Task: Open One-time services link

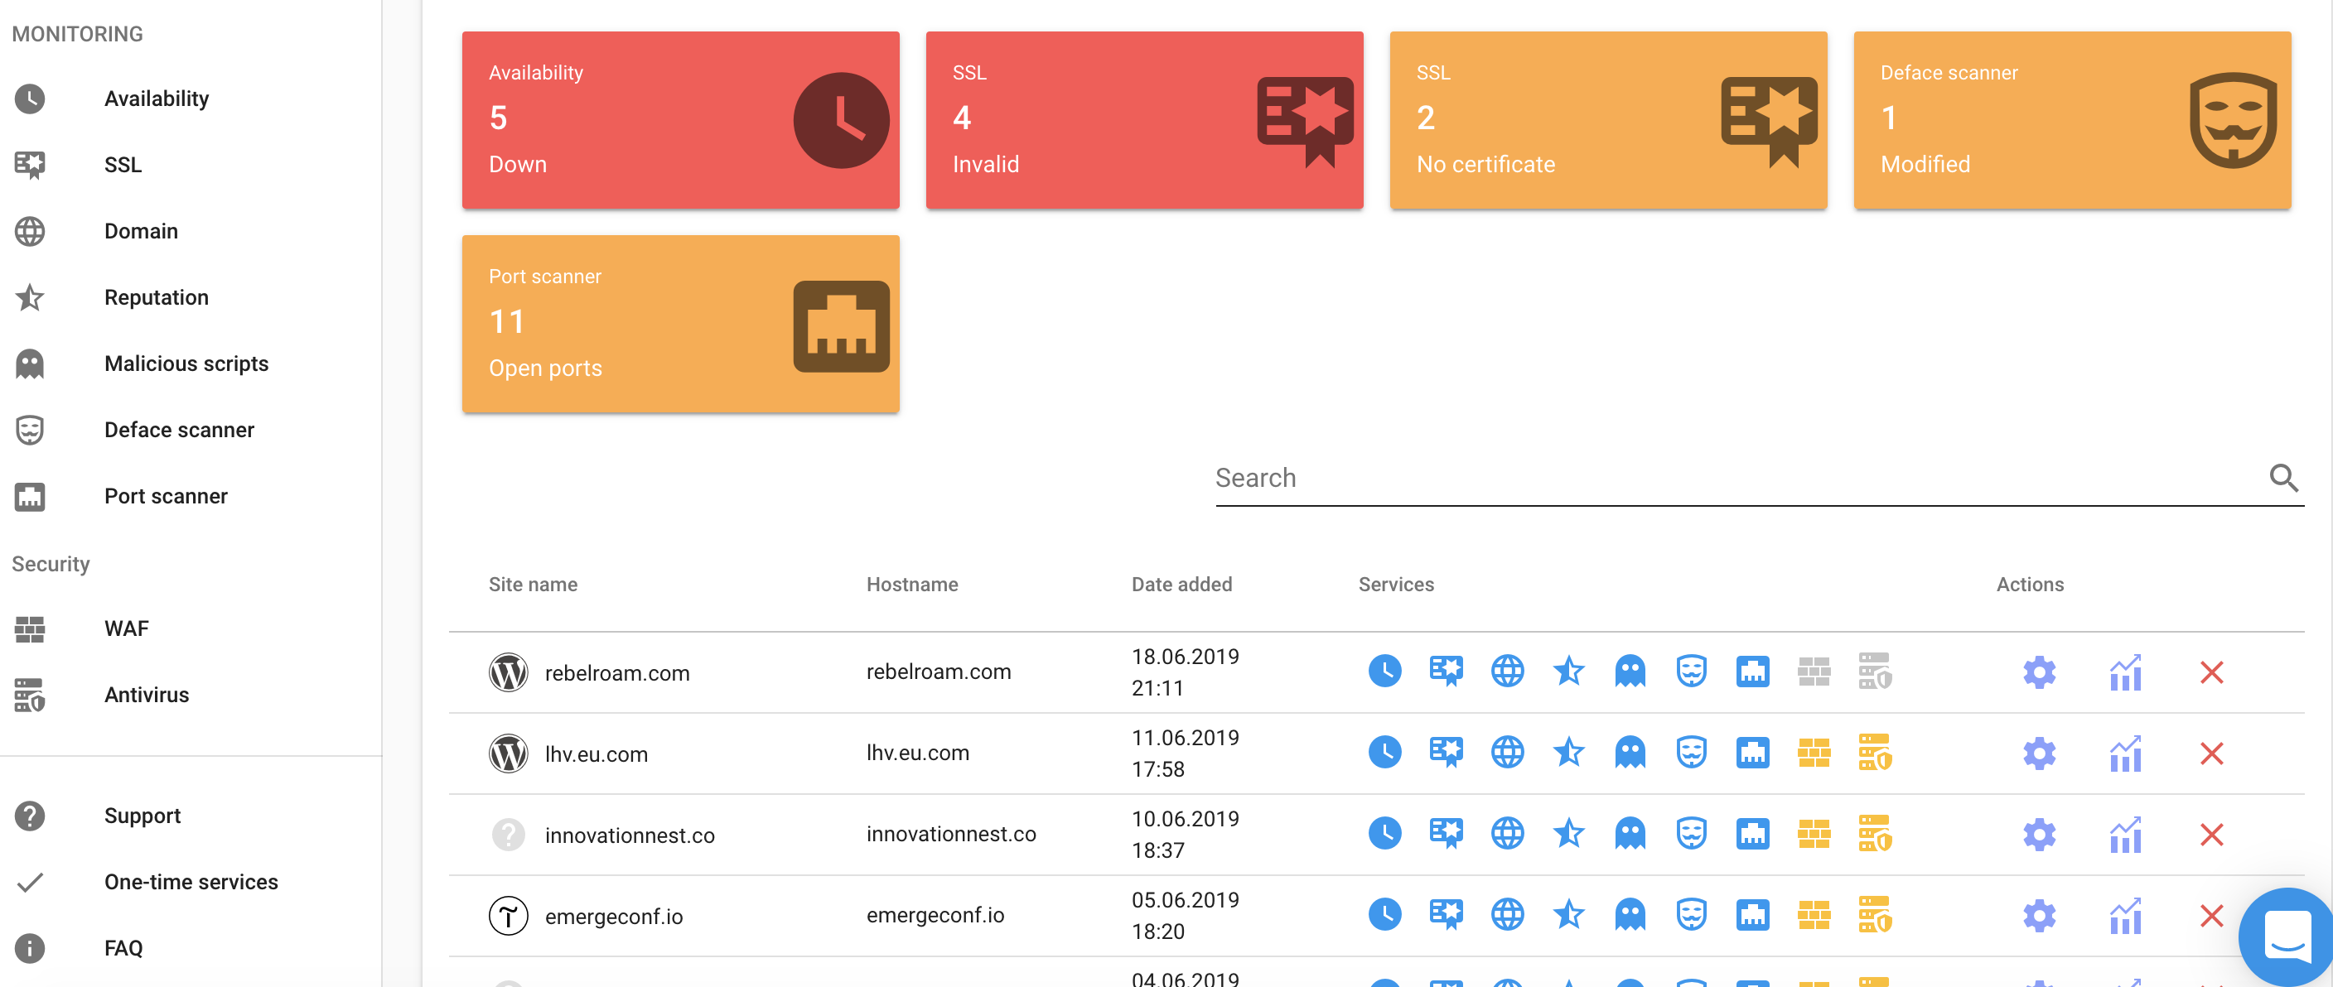Action: [191, 882]
